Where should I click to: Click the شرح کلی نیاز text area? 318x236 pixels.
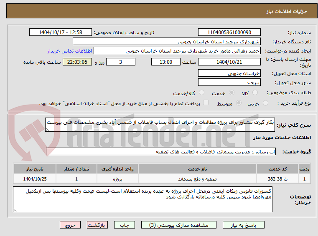pos(160,125)
